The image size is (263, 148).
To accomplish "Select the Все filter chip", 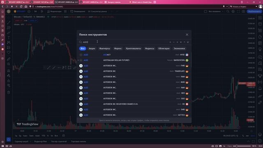I will (x=83, y=49).
